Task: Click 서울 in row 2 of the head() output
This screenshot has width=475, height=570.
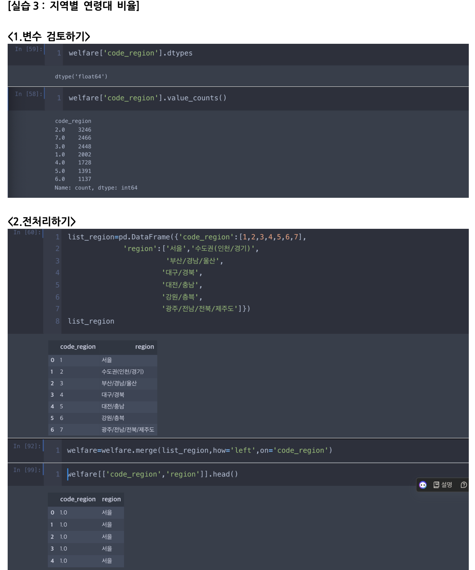Action: (x=107, y=537)
